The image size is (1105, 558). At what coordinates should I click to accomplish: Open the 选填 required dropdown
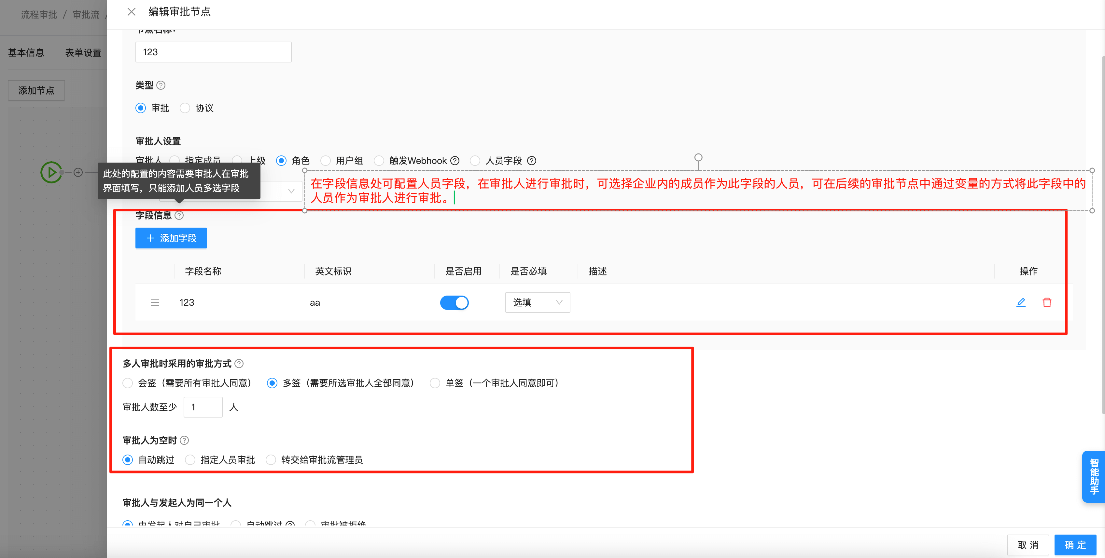pyautogui.click(x=537, y=302)
